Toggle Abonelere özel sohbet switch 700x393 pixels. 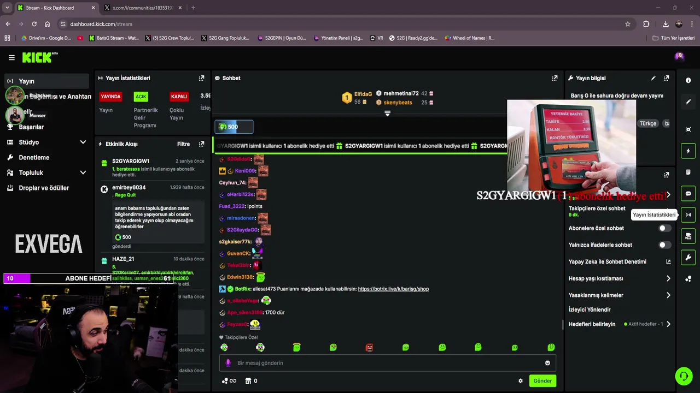(x=665, y=228)
